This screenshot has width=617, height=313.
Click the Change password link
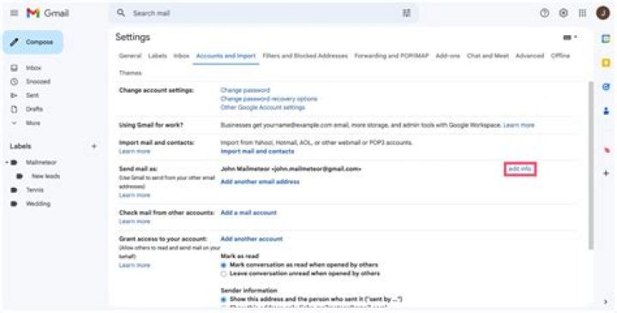pos(245,90)
